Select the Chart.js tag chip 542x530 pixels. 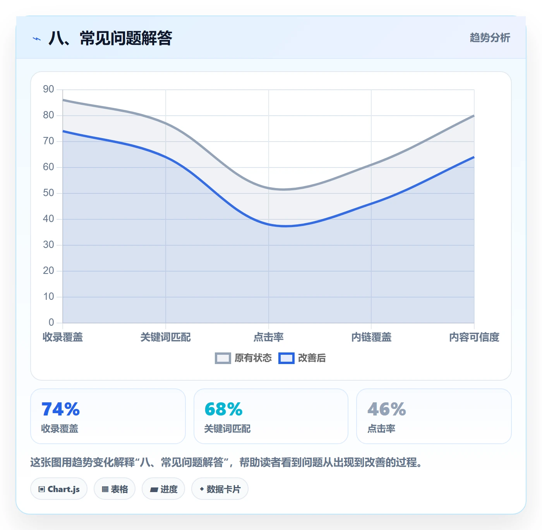(x=59, y=489)
